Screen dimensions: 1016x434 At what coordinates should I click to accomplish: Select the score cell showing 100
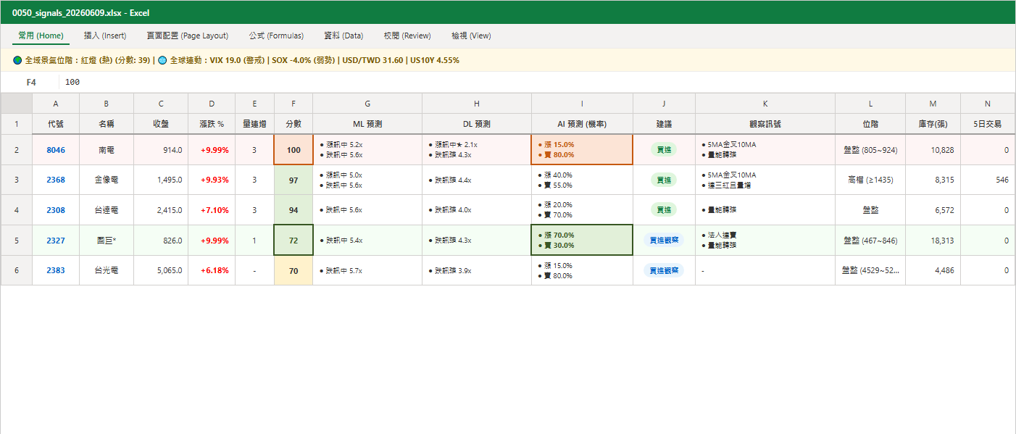point(293,150)
